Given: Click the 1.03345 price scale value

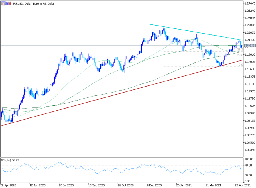Looking at the screenshot, I should pos(250,150).
